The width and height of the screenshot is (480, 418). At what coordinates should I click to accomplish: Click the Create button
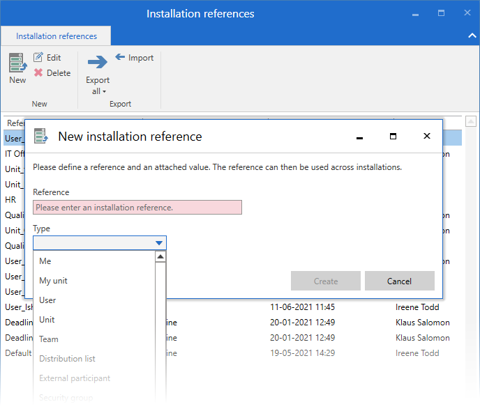(x=326, y=281)
